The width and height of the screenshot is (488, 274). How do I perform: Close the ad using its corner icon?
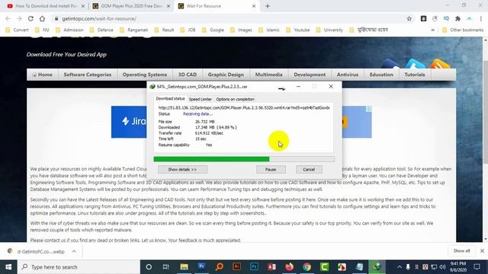(369, 109)
